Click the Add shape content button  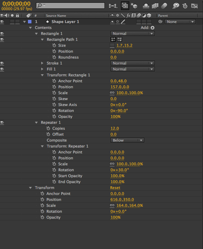pos(152,28)
